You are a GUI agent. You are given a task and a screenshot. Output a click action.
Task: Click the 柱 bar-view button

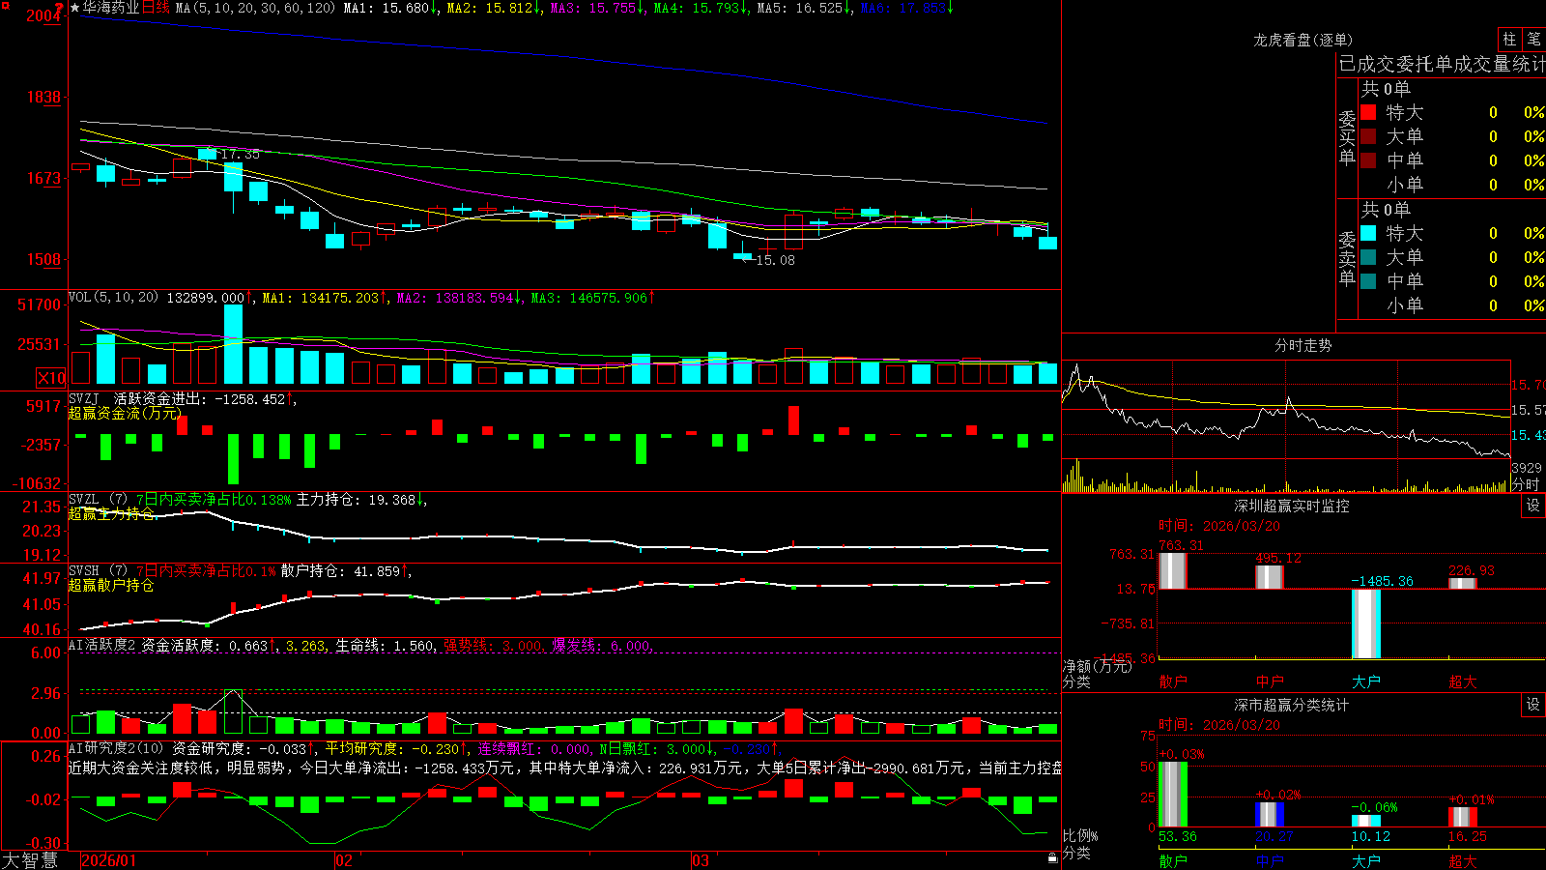pyautogui.click(x=1509, y=40)
